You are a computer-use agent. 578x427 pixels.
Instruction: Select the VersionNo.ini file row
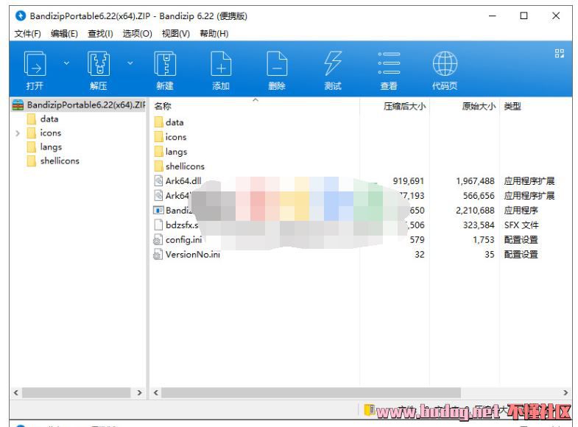(x=362, y=255)
